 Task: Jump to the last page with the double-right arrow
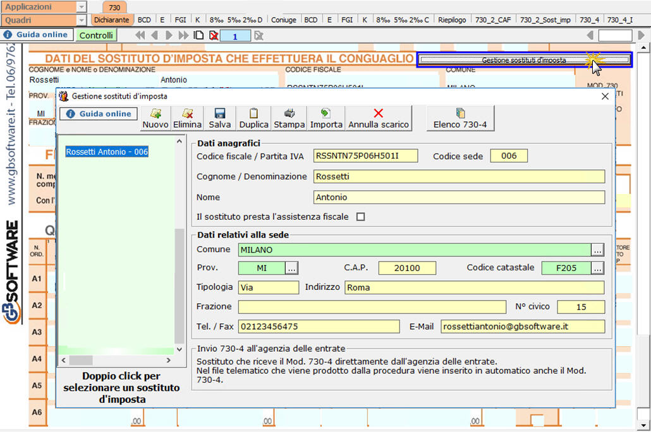[183, 36]
